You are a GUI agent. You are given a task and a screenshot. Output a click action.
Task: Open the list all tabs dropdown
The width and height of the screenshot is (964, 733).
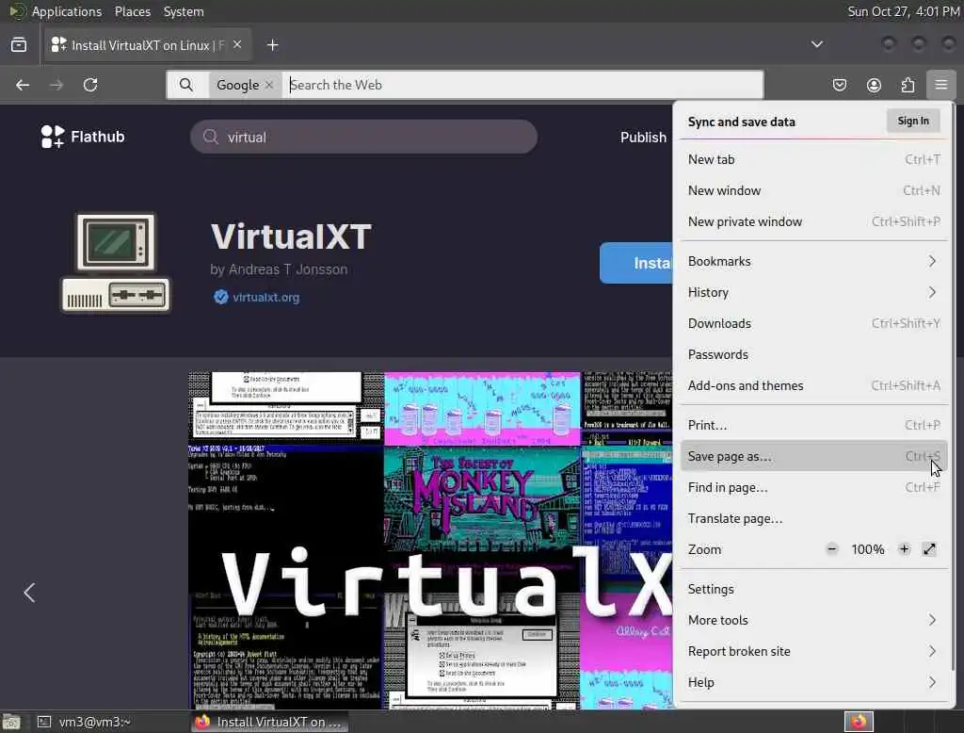click(x=817, y=44)
